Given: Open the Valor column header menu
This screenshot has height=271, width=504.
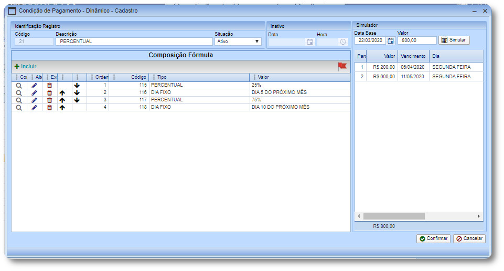Looking at the screenshot, I should [x=254, y=77].
